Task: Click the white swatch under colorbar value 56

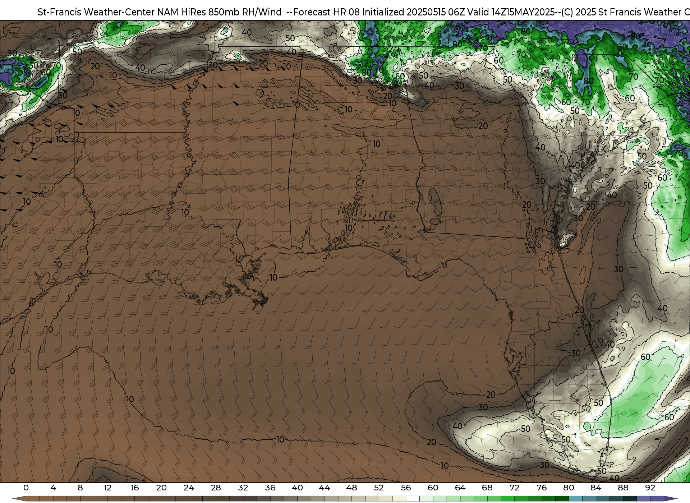Action: (x=413, y=499)
